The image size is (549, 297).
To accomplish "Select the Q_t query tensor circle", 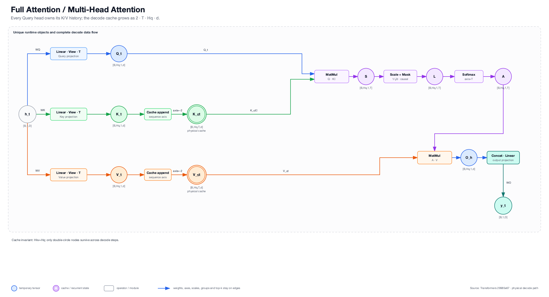I will pos(119,54).
